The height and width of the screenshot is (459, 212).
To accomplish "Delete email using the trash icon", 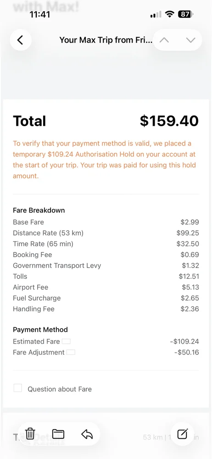I will coord(30,434).
